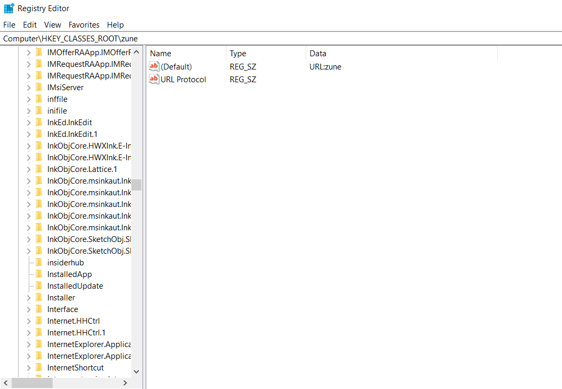Open the View menu

52,25
